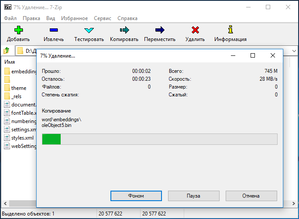This screenshot has width=299, height=219.
Task: Click the Имя column header
Action: click(10, 62)
